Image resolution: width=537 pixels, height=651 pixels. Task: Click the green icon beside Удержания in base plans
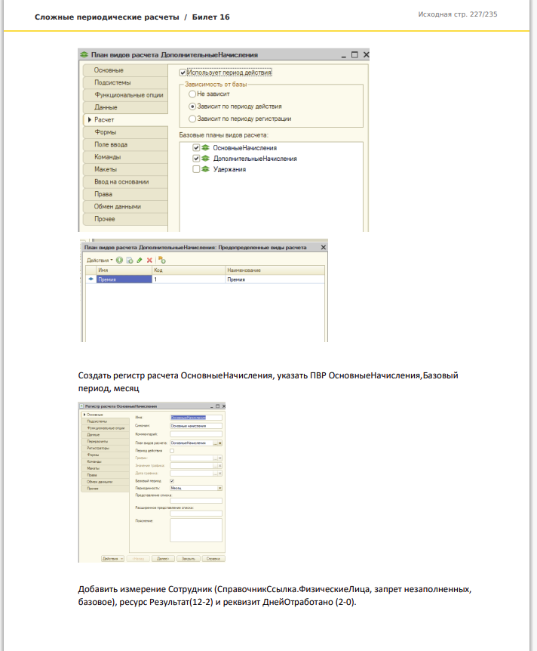point(205,169)
